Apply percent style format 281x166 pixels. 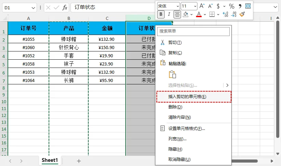[231, 6]
